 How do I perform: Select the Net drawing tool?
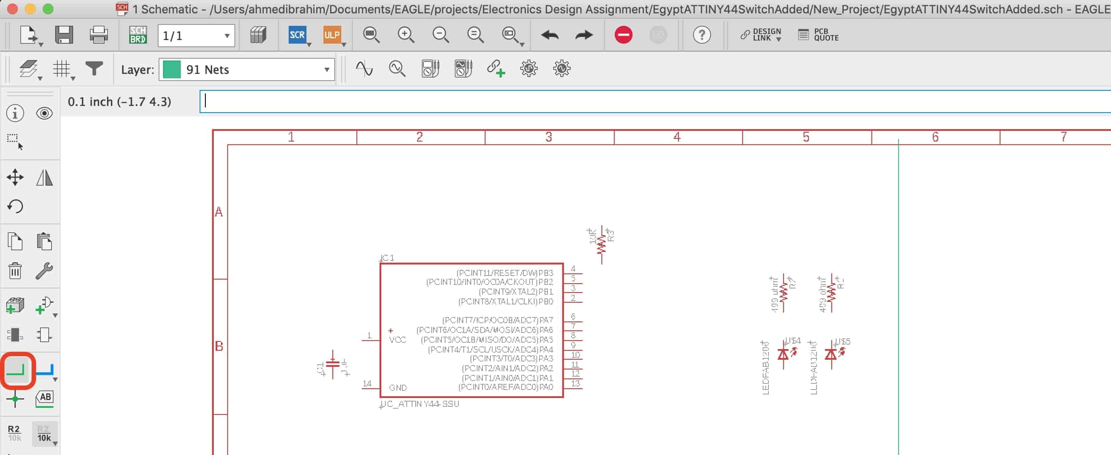coord(16,370)
